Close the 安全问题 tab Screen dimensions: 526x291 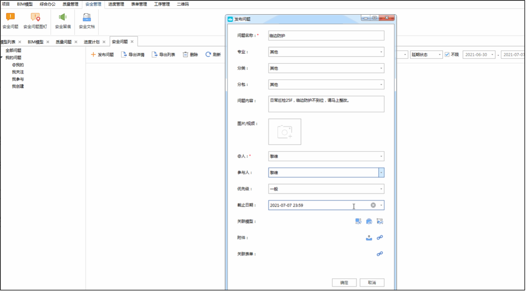132,42
